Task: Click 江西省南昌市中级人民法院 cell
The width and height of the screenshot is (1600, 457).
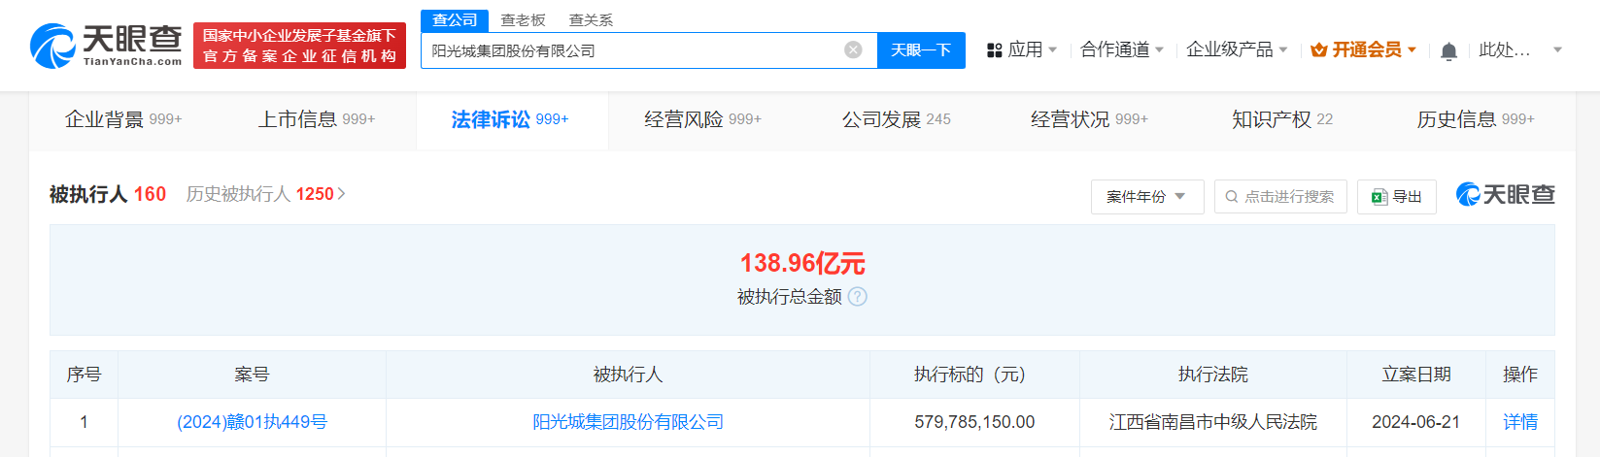Action: [x=1213, y=422]
